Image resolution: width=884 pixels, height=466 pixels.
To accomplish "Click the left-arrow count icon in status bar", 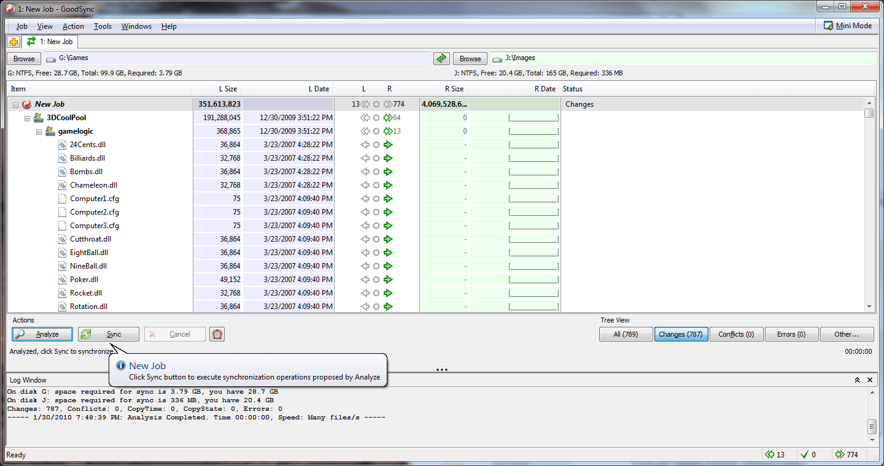I will point(770,455).
